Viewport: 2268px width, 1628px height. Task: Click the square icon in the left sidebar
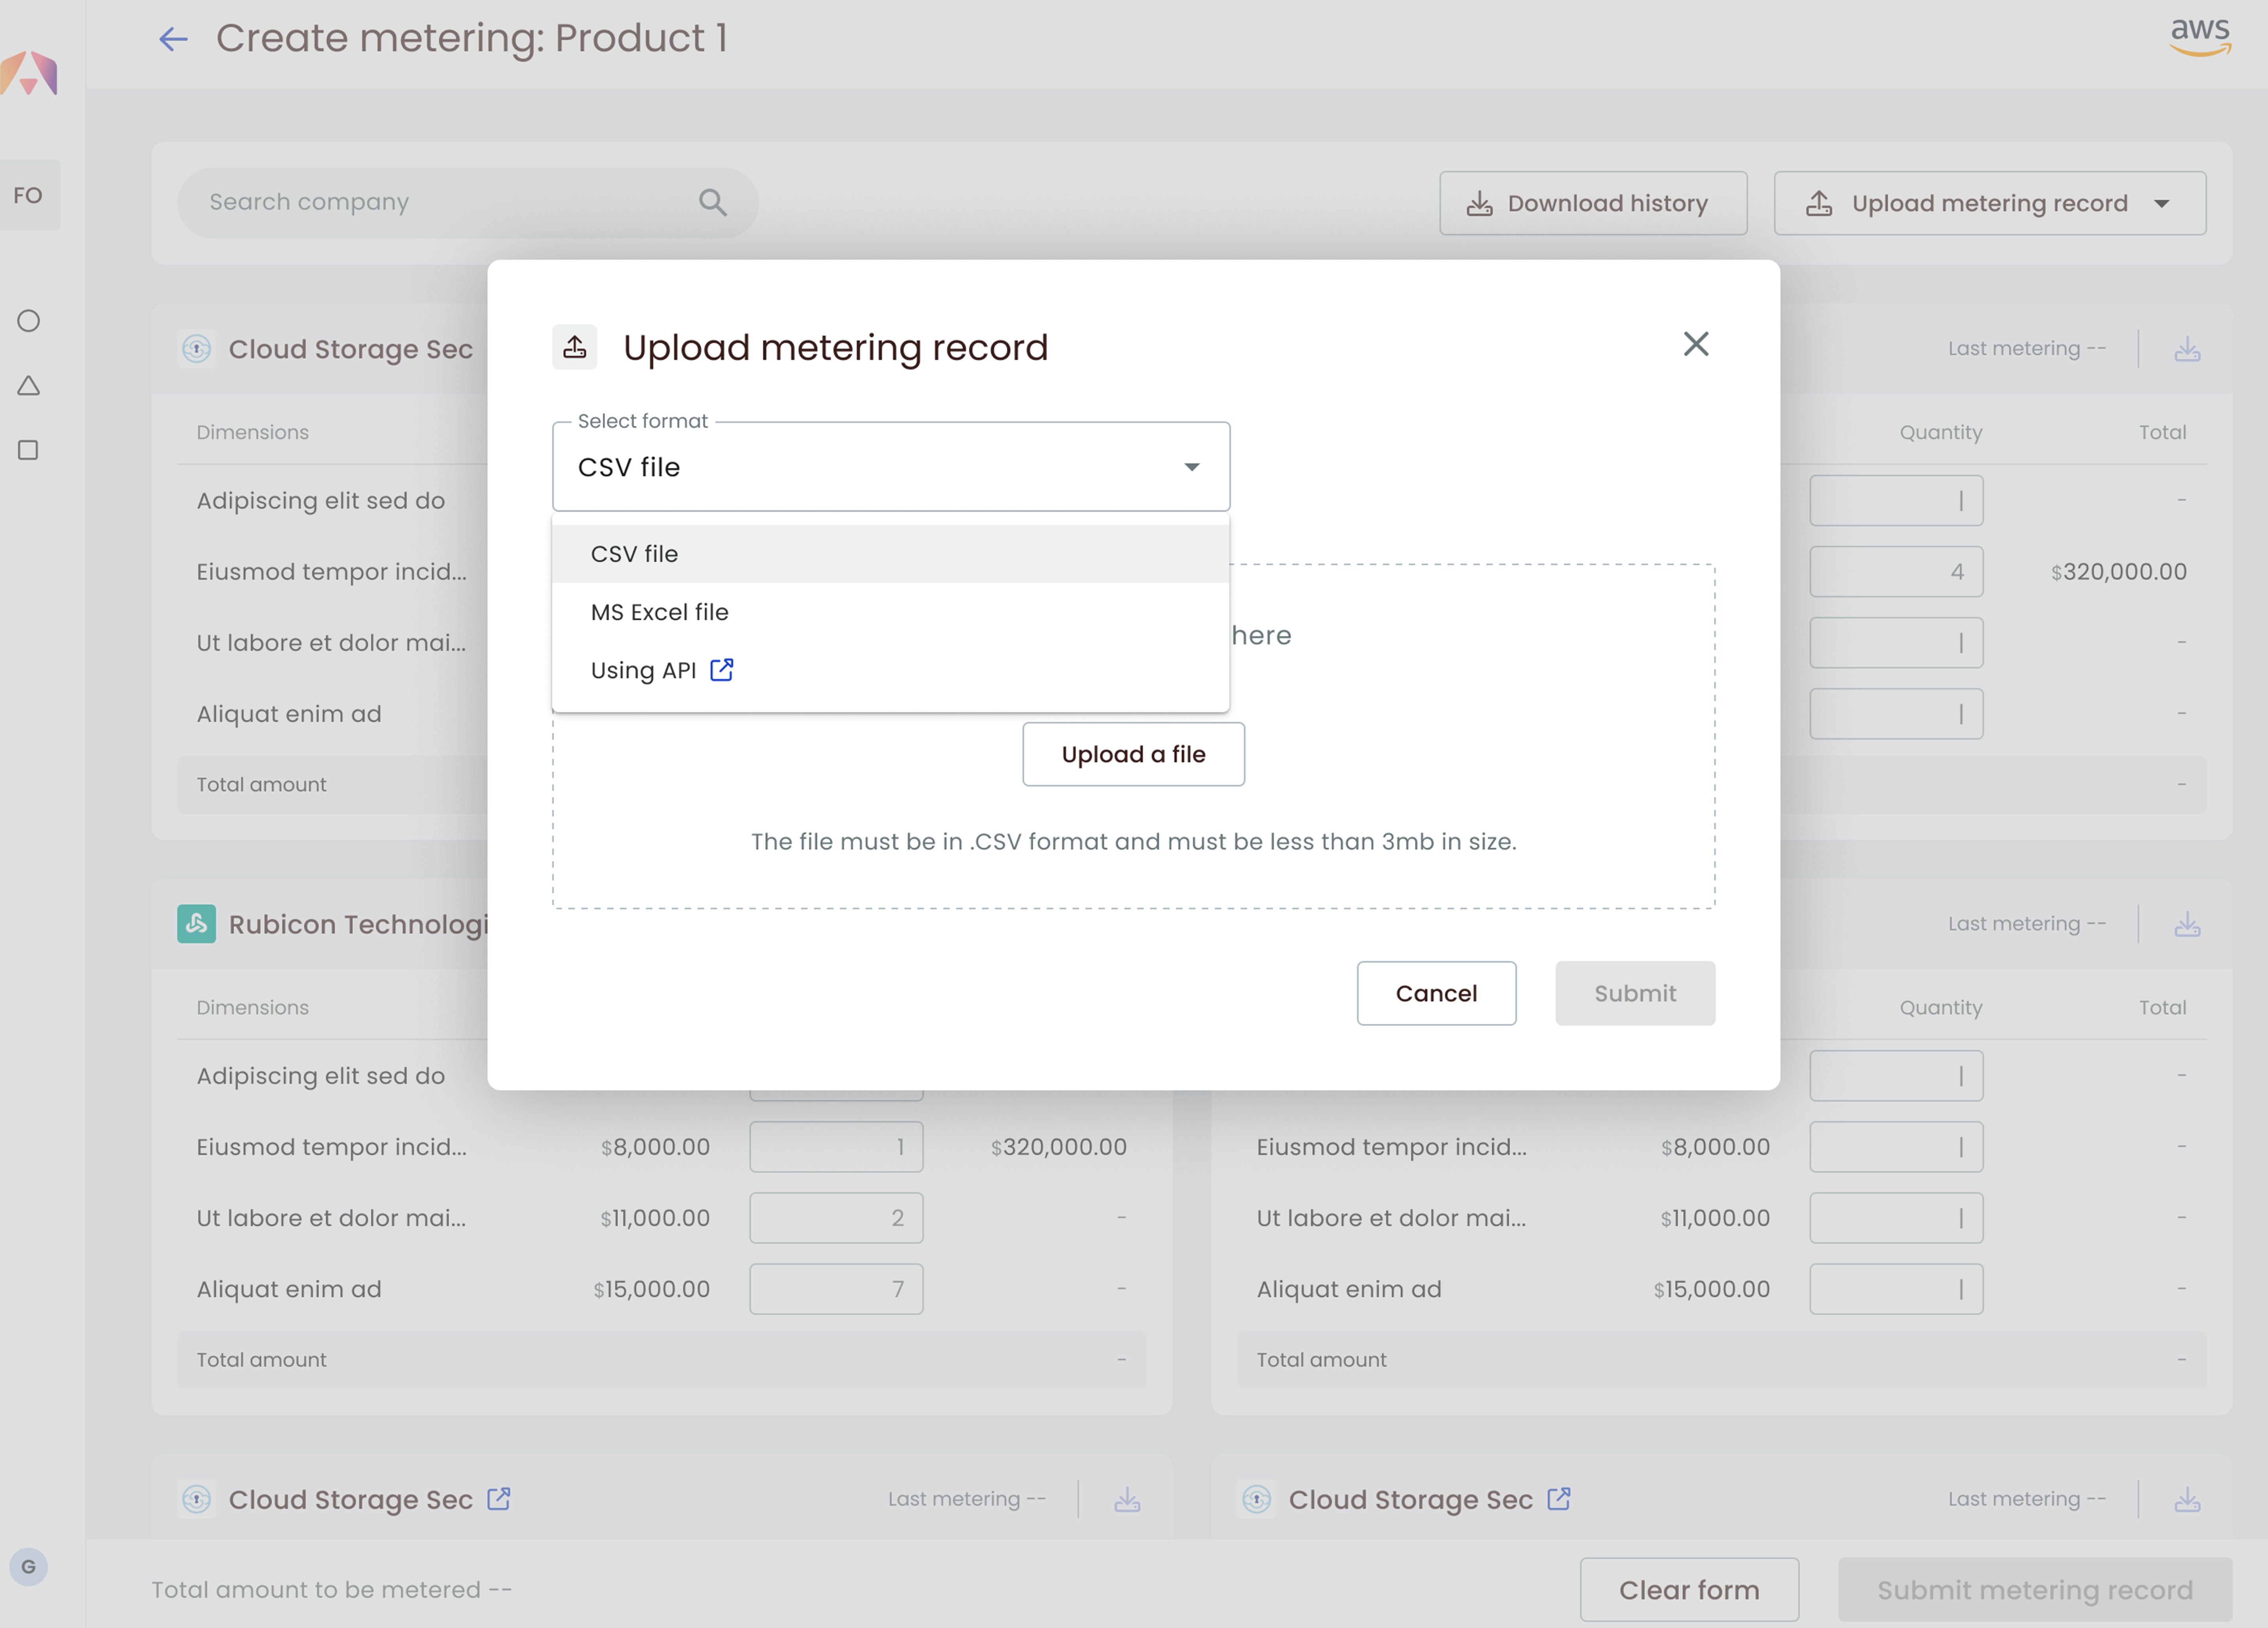click(x=28, y=450)
